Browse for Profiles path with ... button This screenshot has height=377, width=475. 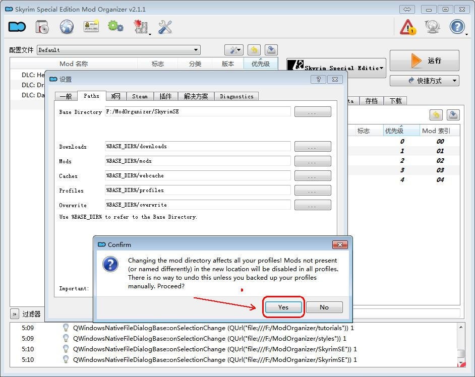pyautogui.click(x=313, y=190)
